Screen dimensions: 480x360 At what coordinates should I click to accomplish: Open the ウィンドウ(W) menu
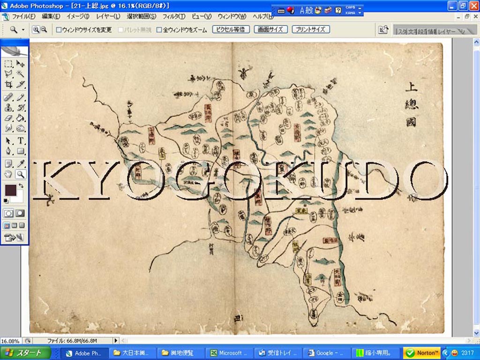(232, 16)
